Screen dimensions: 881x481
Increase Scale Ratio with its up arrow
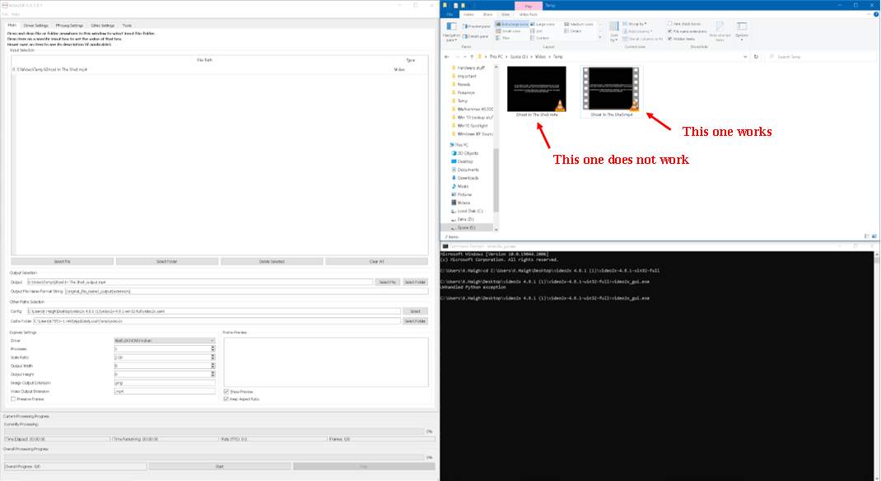(x=212, y=355)
